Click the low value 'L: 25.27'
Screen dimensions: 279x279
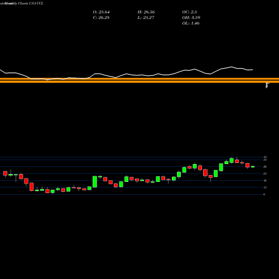[x=146, y=18]
